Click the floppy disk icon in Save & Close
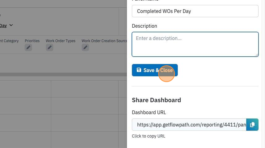Viewport: 265px width, 148px height. [139, 70]
